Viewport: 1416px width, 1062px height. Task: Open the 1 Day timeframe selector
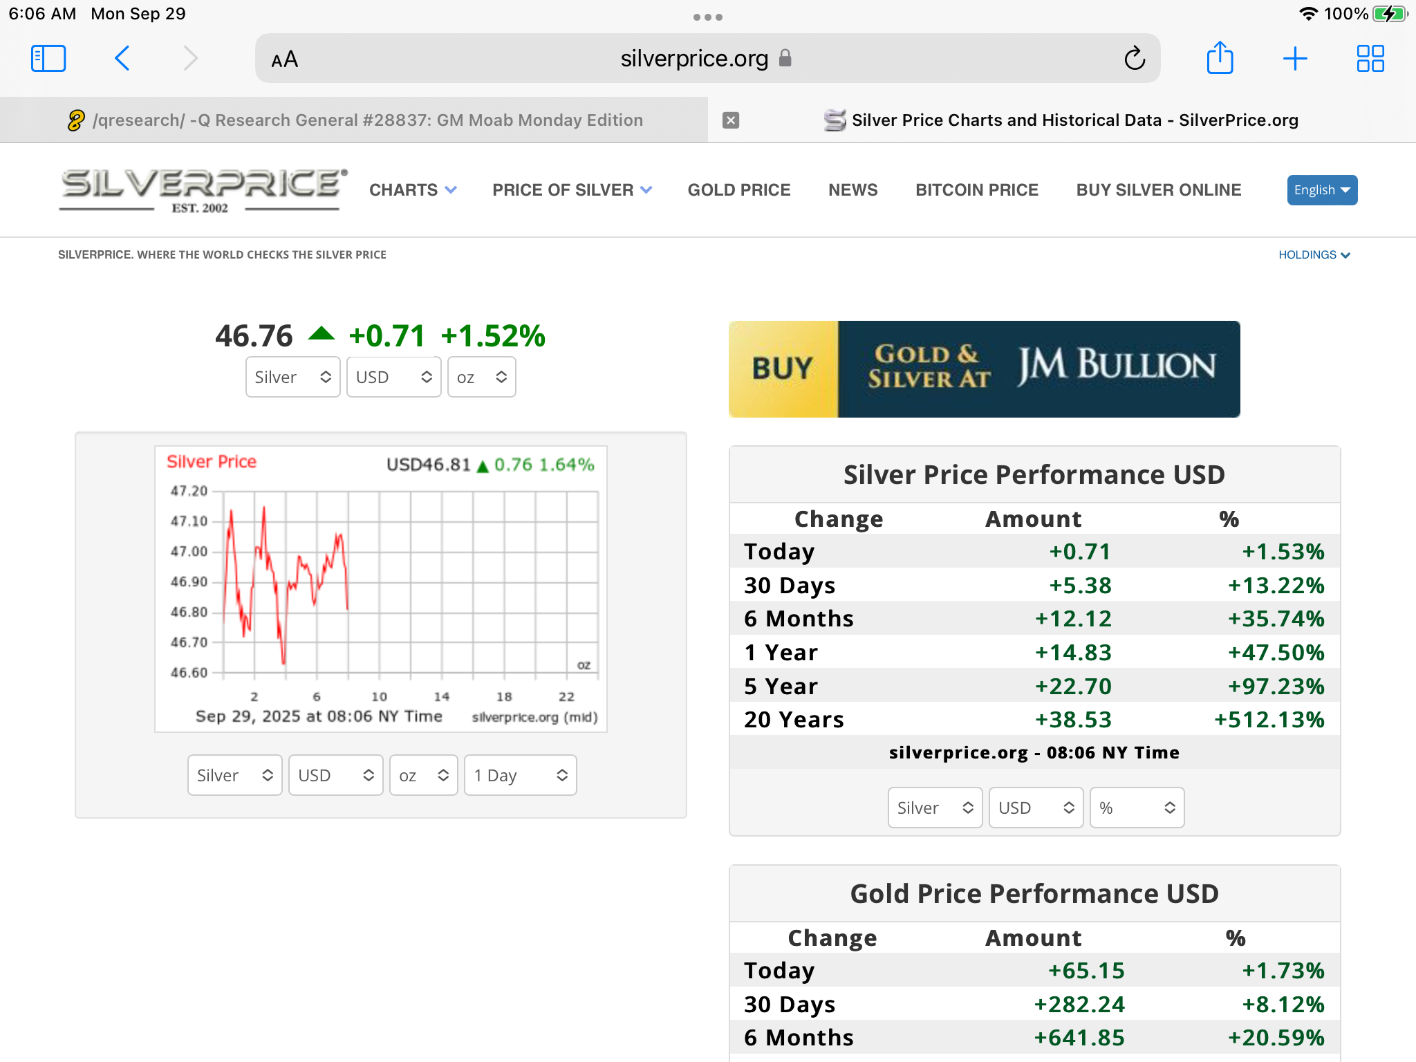tap(520, 775)
